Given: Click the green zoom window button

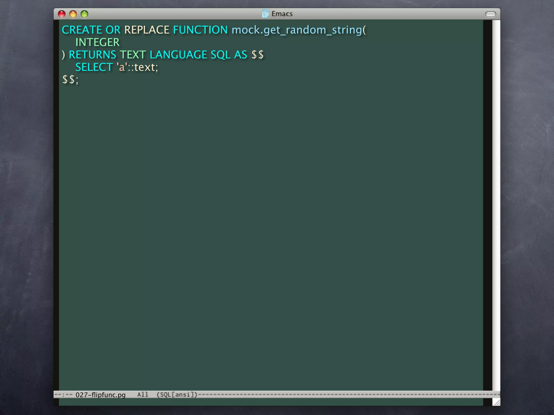Looking at the screenshot, I should tap(84, 14).
